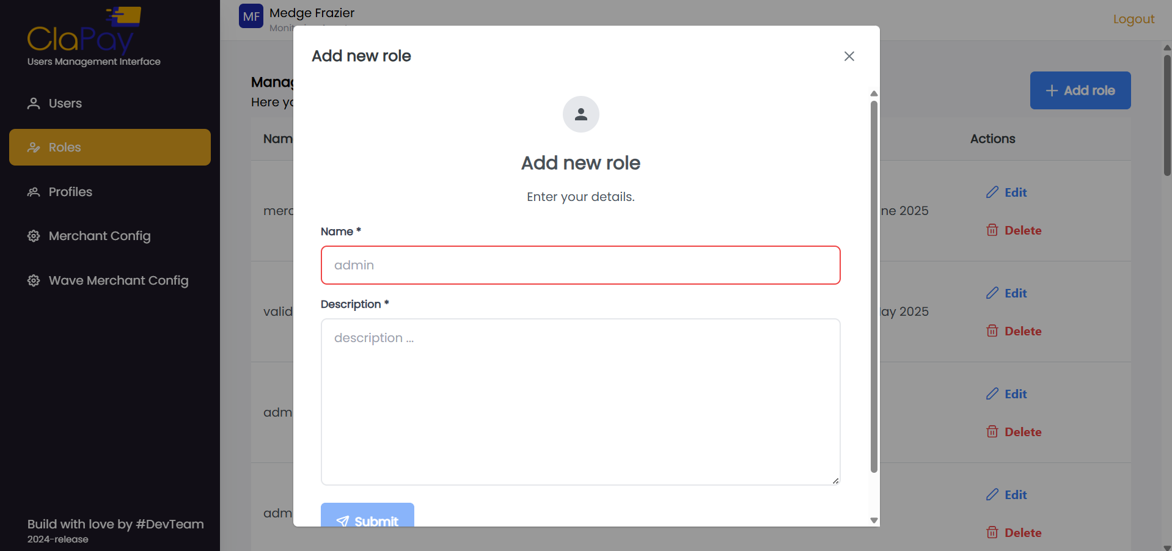The width and height of the screenshot is (1172, 551).
Task: Focus the Name input field
Action: point(580,265)
